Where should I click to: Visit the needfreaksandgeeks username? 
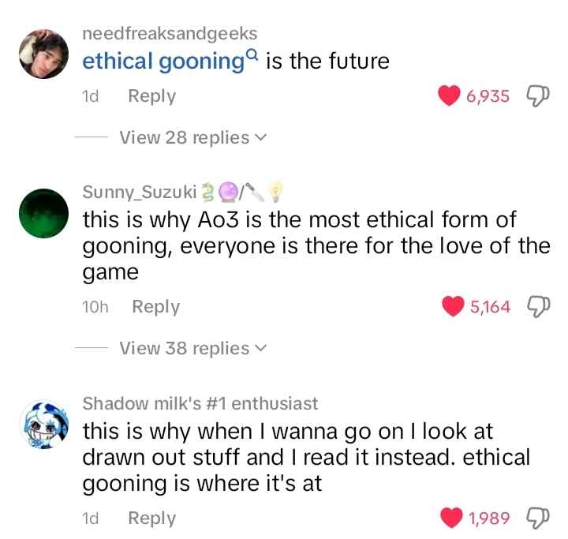(170, 32)
